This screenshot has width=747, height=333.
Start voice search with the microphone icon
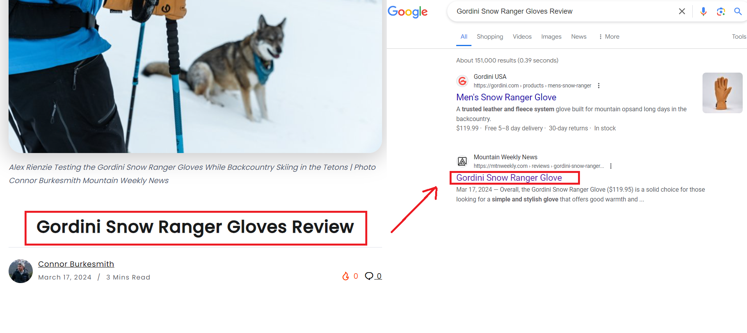click(x=703, y=11)
